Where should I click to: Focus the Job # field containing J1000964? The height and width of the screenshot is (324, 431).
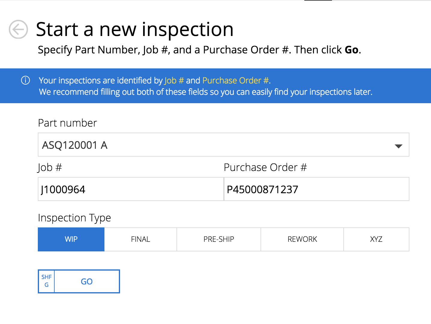coord(131,189)
